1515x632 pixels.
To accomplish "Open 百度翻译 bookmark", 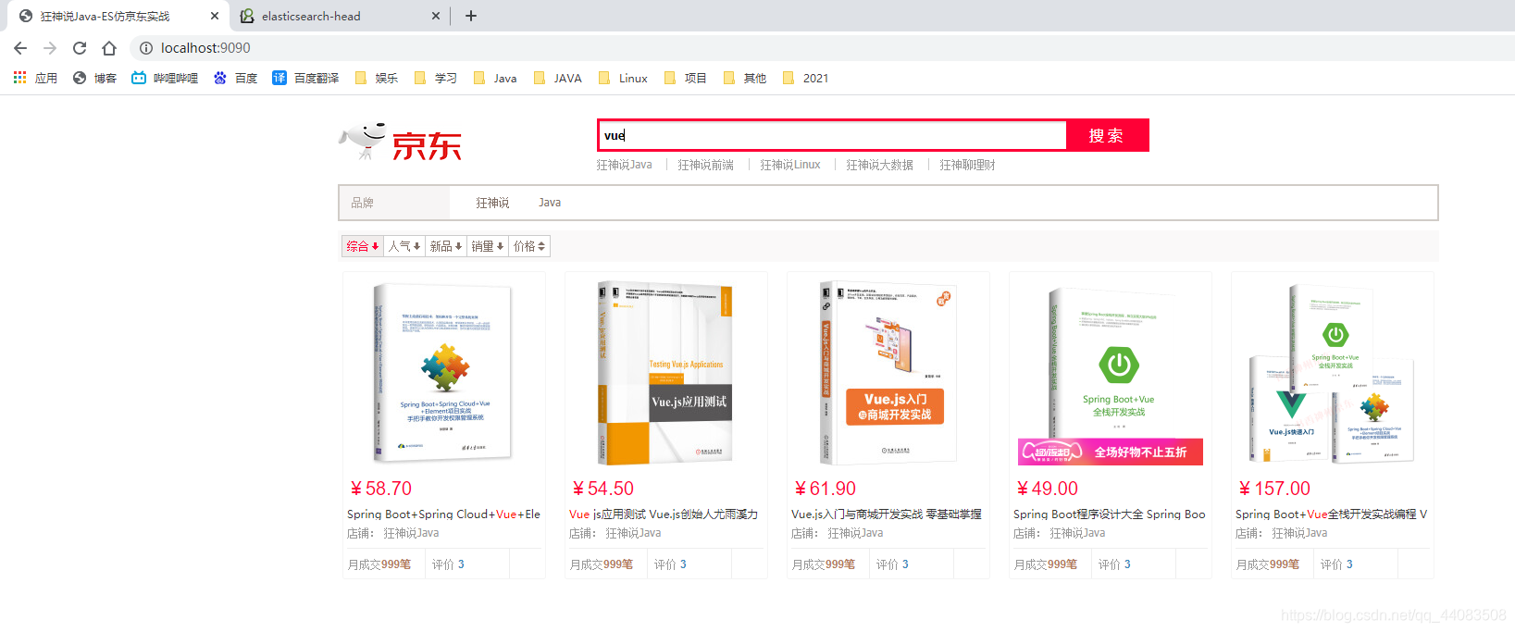I will (305, 78).
